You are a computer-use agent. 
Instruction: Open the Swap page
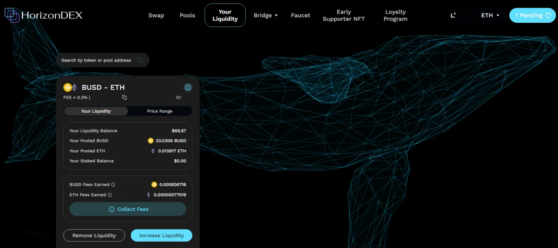point(156,15)
